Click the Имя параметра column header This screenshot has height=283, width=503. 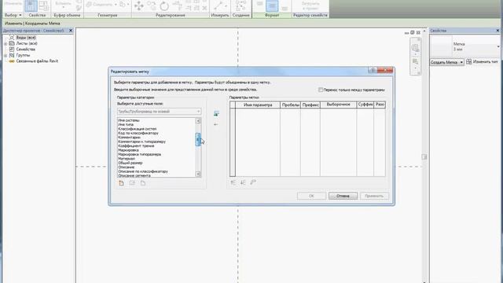(258, 105)
